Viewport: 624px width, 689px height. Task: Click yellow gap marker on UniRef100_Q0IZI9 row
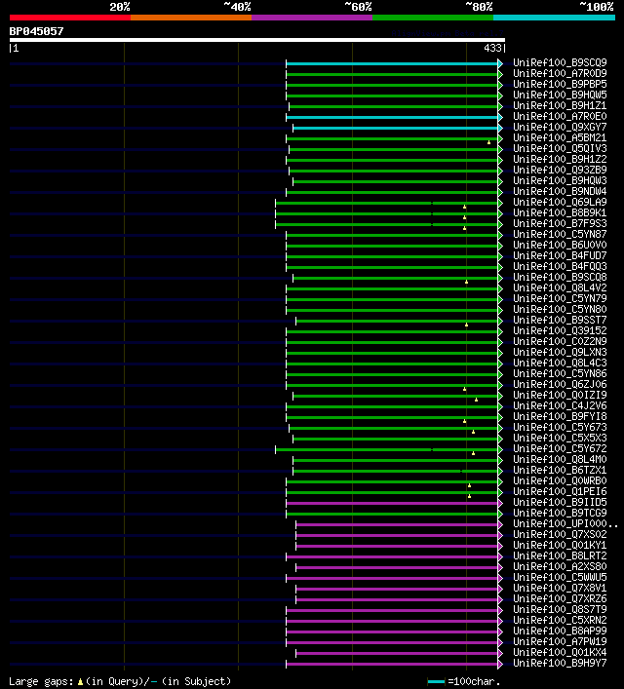coord(476,400)
